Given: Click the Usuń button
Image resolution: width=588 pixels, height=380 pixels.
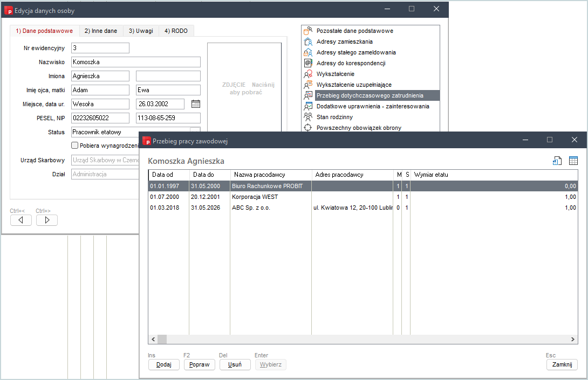Looking at the screenshot, I should coord(235,364).
